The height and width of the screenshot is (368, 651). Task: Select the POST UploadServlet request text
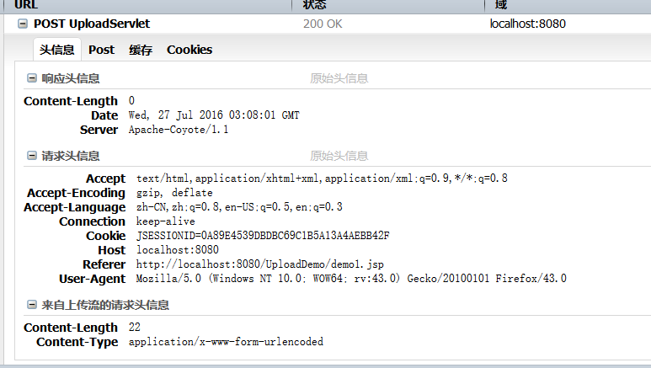[x=92, y=24]
